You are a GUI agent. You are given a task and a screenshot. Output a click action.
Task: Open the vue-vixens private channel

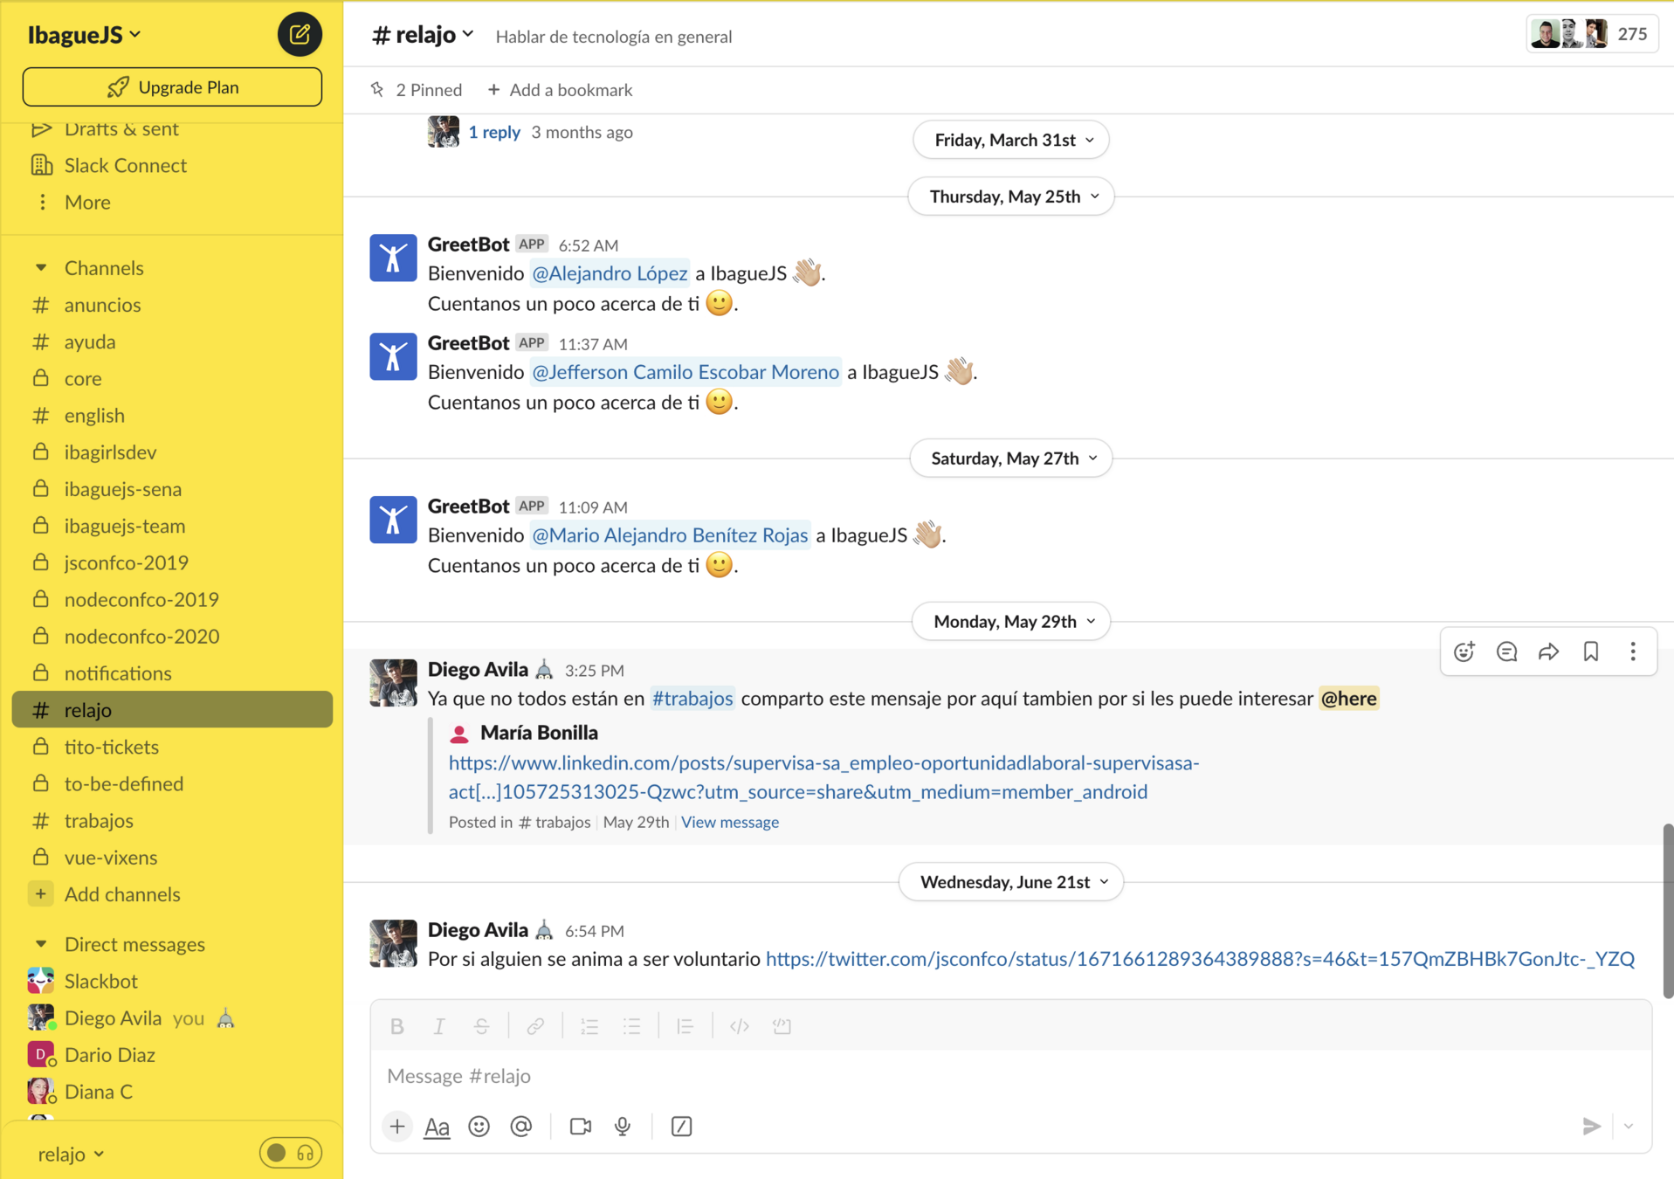tap(172, 857)
